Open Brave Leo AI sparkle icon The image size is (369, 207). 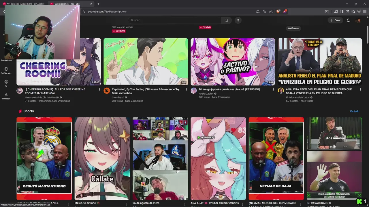click(x=353, y=11)
